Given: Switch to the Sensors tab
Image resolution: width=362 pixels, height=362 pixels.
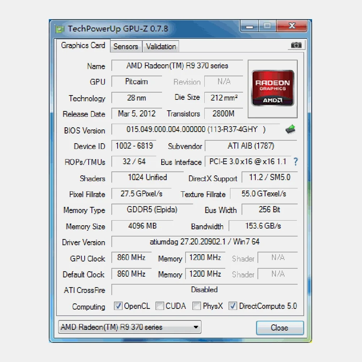Looking at the screenshot, I should [x=126, y=46].
